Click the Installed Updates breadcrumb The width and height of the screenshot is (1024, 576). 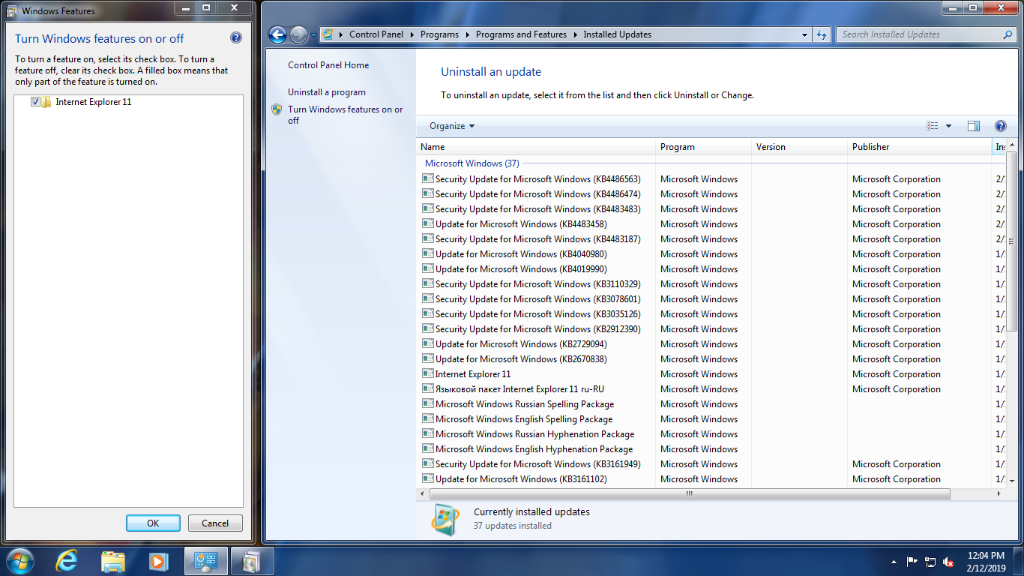point(618,34)
